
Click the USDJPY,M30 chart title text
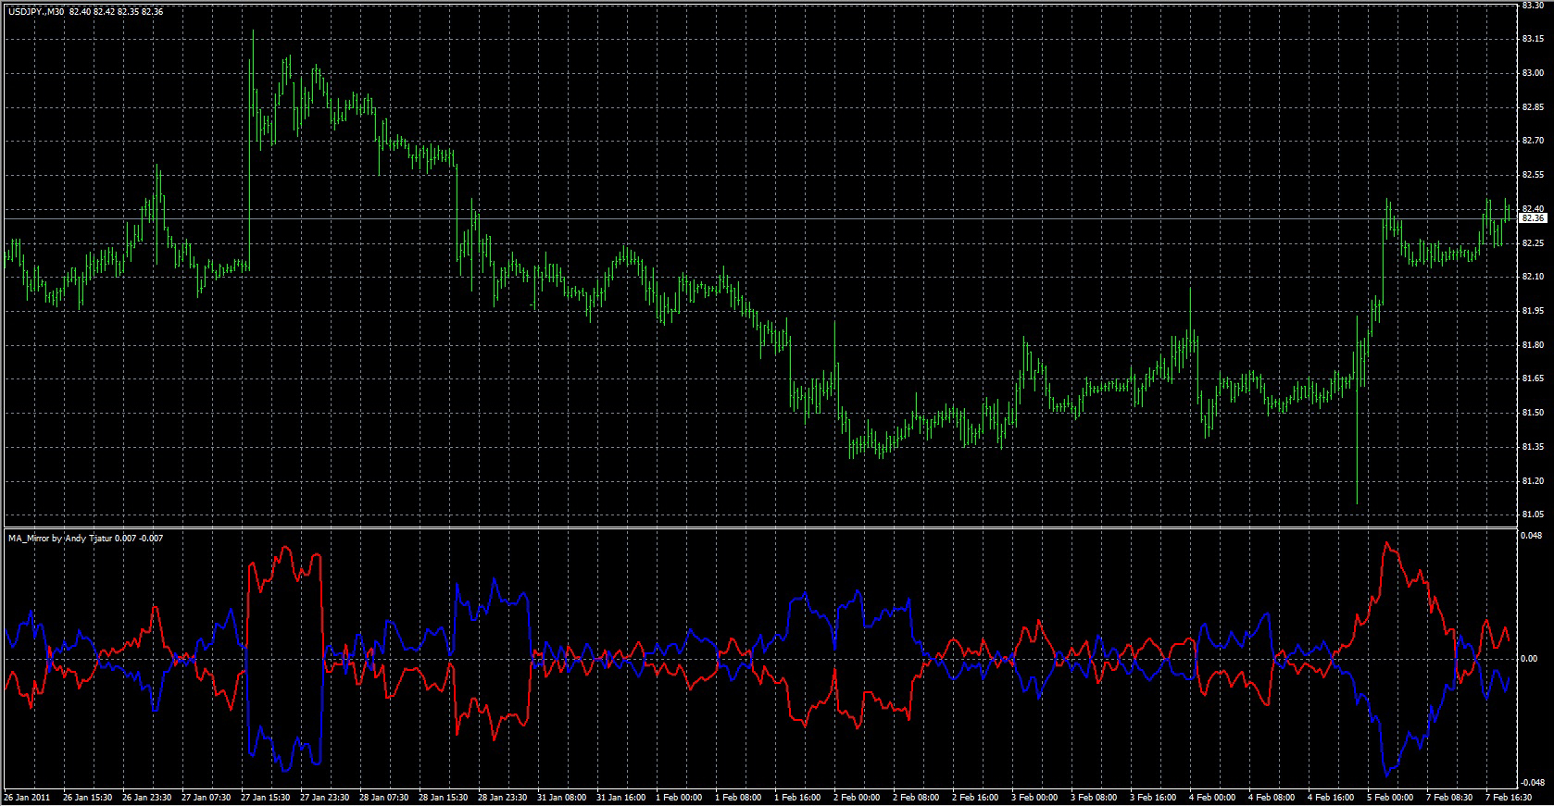click(x=36, y=12)
